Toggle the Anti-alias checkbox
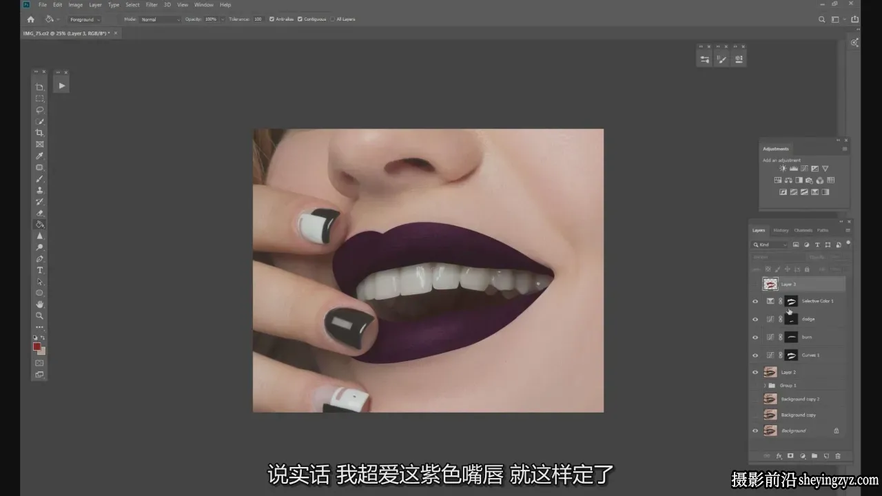Screen dimensions: 882x496 point(271,19)
